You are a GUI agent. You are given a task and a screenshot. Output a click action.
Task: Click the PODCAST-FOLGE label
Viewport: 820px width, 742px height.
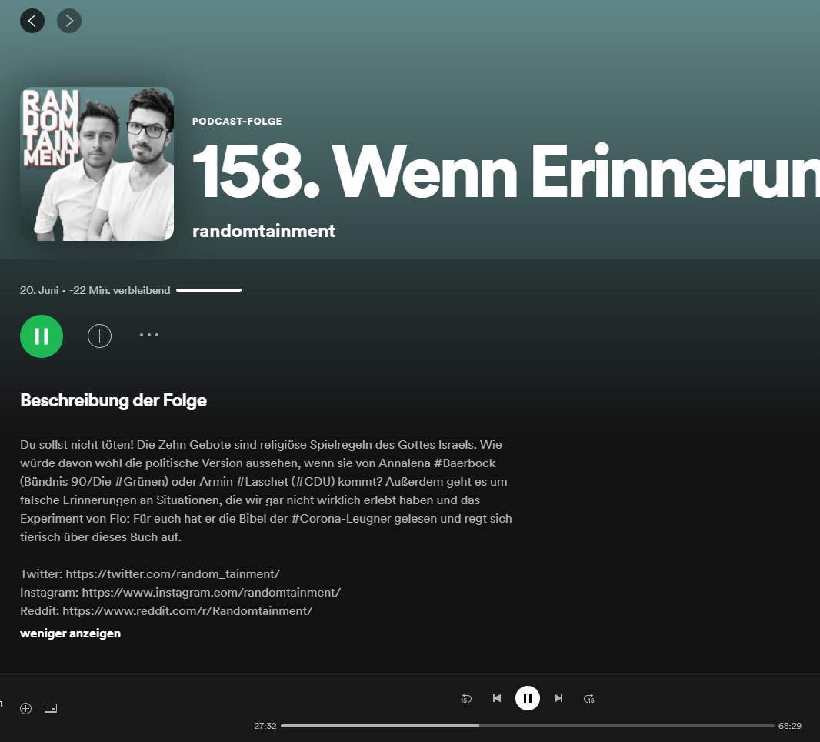coord(237,121)
